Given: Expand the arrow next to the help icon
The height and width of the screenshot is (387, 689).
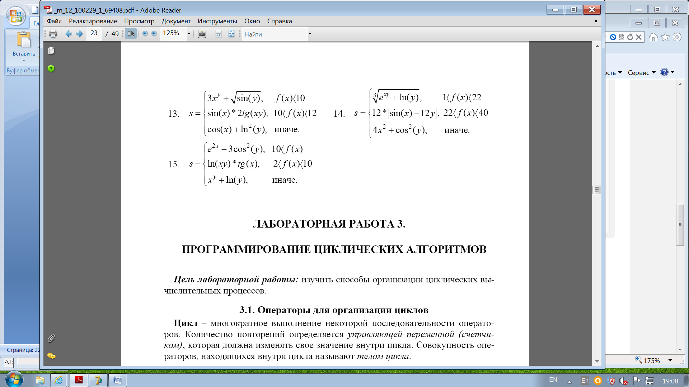Looking at the screenshot, I should click(x=672, y=72).
